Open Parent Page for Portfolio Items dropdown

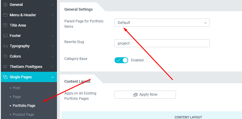(162, 23)
